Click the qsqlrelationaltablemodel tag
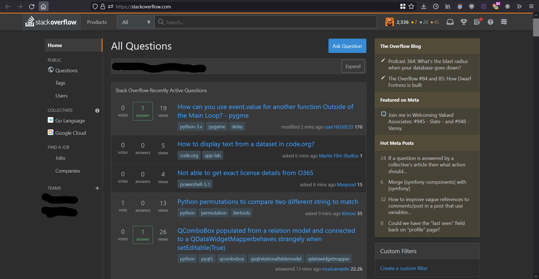This screenshot has width=539, height=279. 276,259
